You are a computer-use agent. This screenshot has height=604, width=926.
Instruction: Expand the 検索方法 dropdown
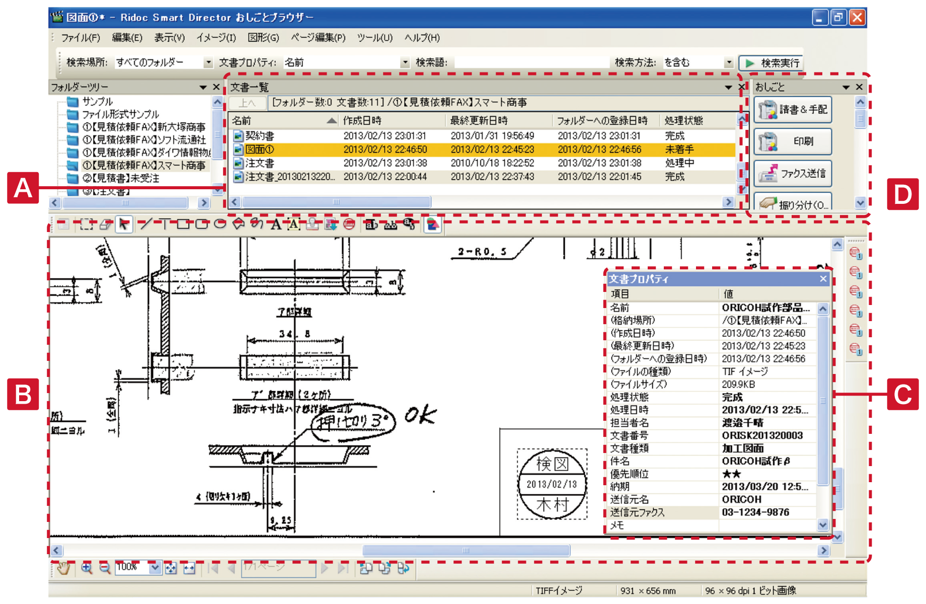(x=728, y=62)
